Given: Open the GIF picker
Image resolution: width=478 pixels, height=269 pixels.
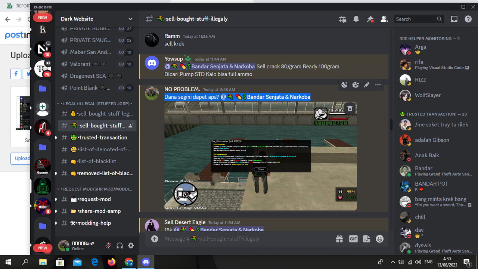Looking at the screenshot, I should pos(353,239).
